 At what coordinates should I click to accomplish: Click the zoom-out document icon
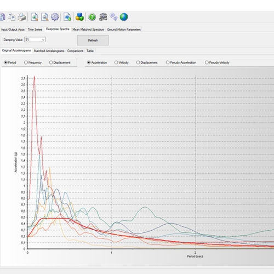pos(44,17)
